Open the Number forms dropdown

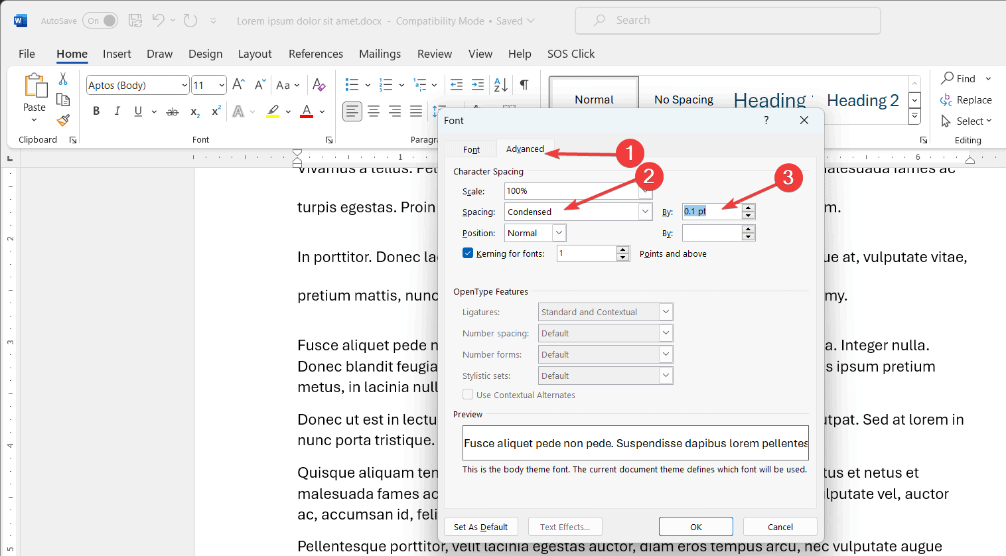point(666,354)
